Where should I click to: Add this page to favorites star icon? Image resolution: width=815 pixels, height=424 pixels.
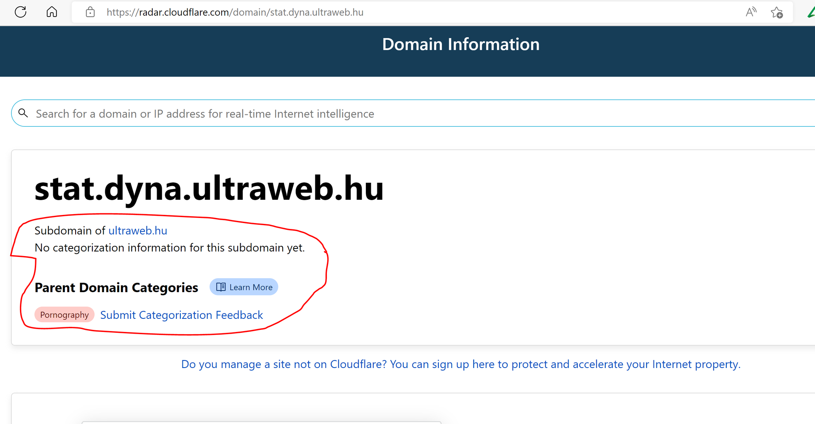pyautogui.click(x=777, y=12)
